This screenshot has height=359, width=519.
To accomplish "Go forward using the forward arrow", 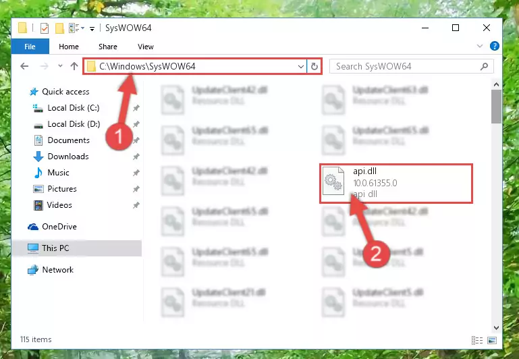I will tap(44, 66).
